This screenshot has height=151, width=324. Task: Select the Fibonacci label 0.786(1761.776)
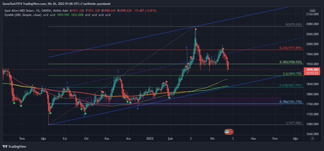point(291,102)
